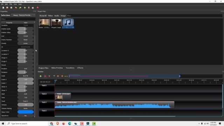Undo the last action via toolbar
224x126 pixels.
tap(16, 8)
